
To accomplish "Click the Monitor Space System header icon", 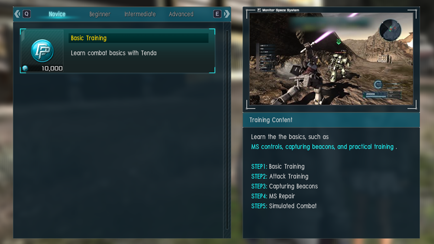I will (259, 10).
